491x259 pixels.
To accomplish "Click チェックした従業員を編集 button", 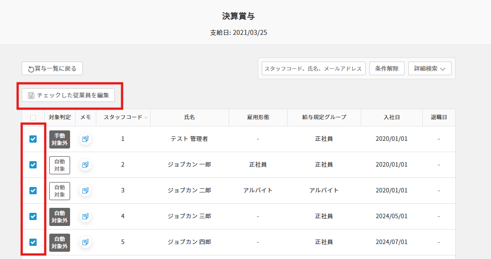I will pos(68,95).
